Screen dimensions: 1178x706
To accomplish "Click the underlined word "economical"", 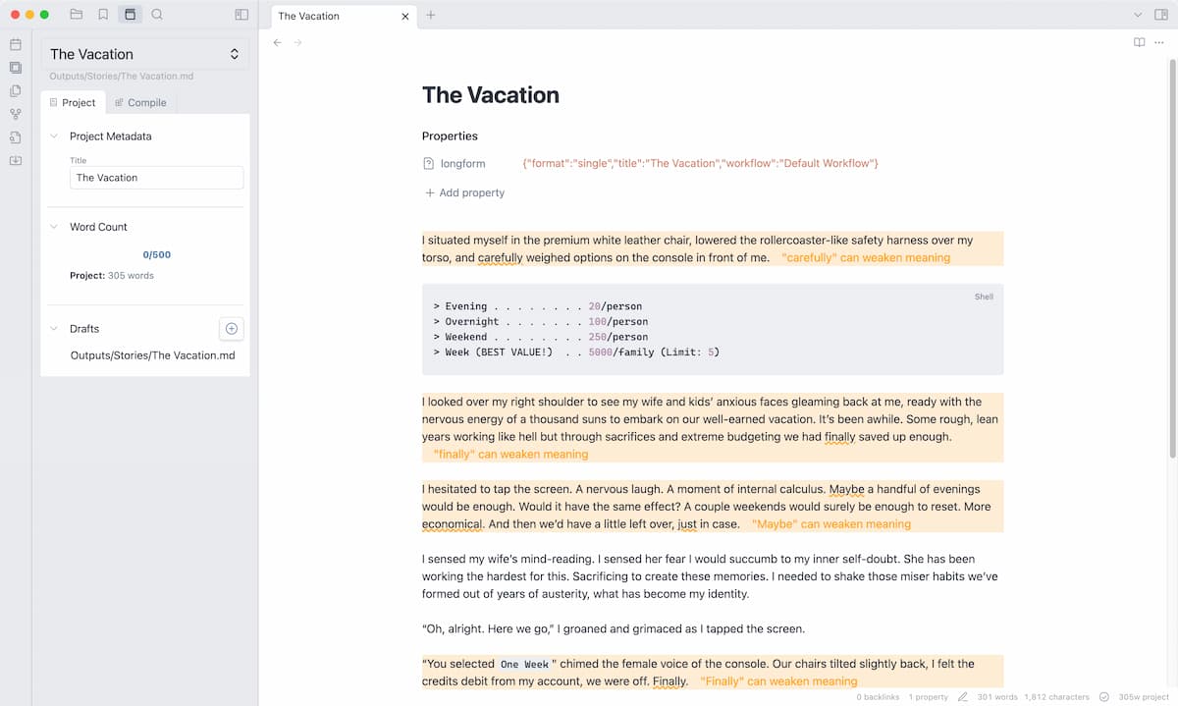I will coord(453,524).
